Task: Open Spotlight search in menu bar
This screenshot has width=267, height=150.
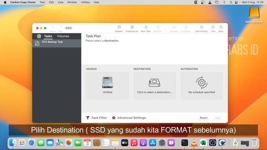Action: 231,2
